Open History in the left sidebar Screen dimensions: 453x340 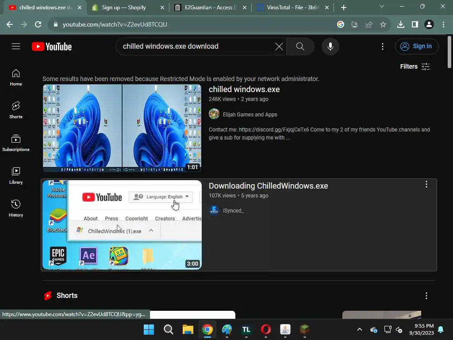(16, 208)
